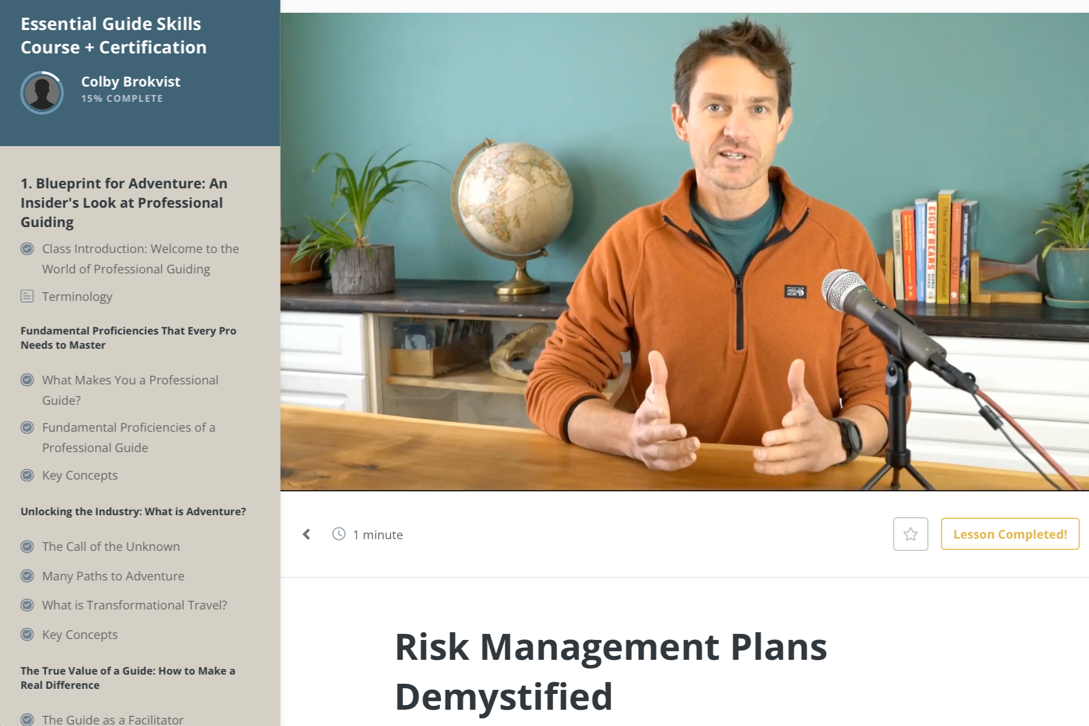Open the Terminology lesson
This screenshot has width=1089, height=726.
click(x=77, y=296)
